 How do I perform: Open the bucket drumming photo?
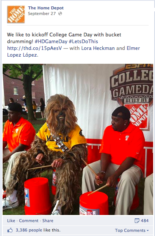point(78,139)
